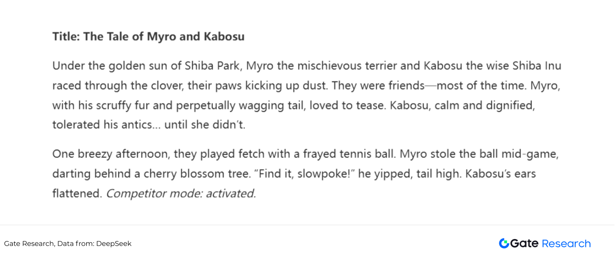
Task: Click the phrase 'Shiba Inu'
Action: 537,66
